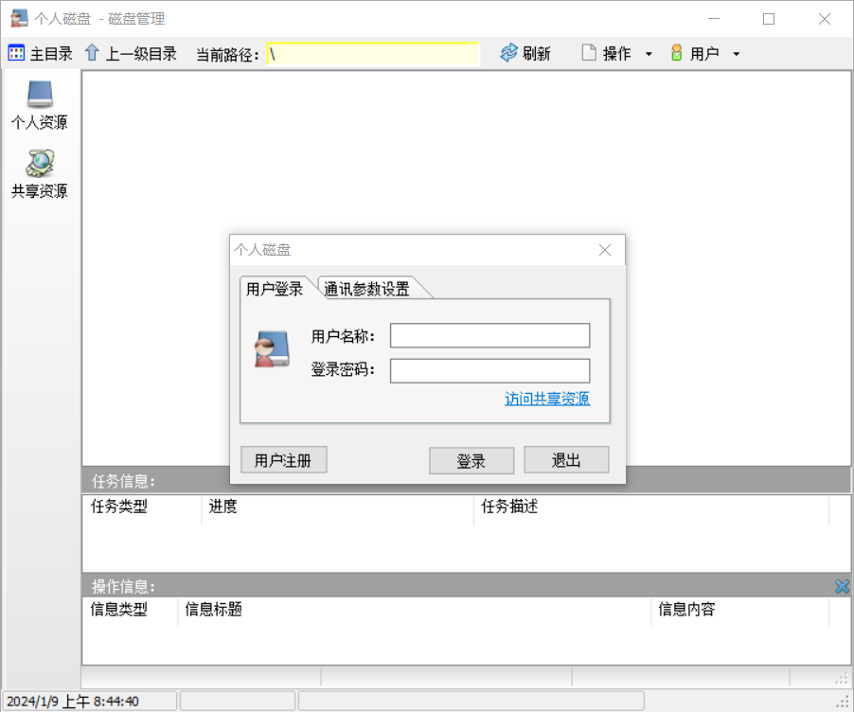Click the user avatar icon in login dialog
854x712 pixels.
coord(271,351)
